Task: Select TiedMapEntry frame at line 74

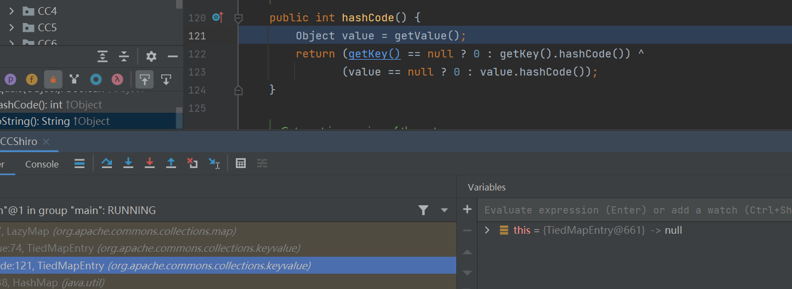Action: pos(228,248)
